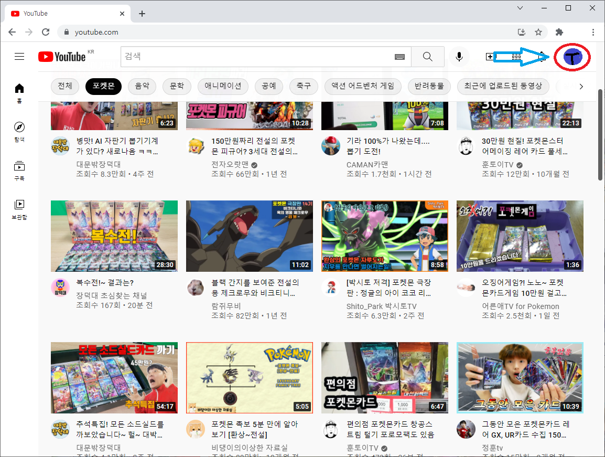Go back with browser back arrow

(x=12, y=32)
